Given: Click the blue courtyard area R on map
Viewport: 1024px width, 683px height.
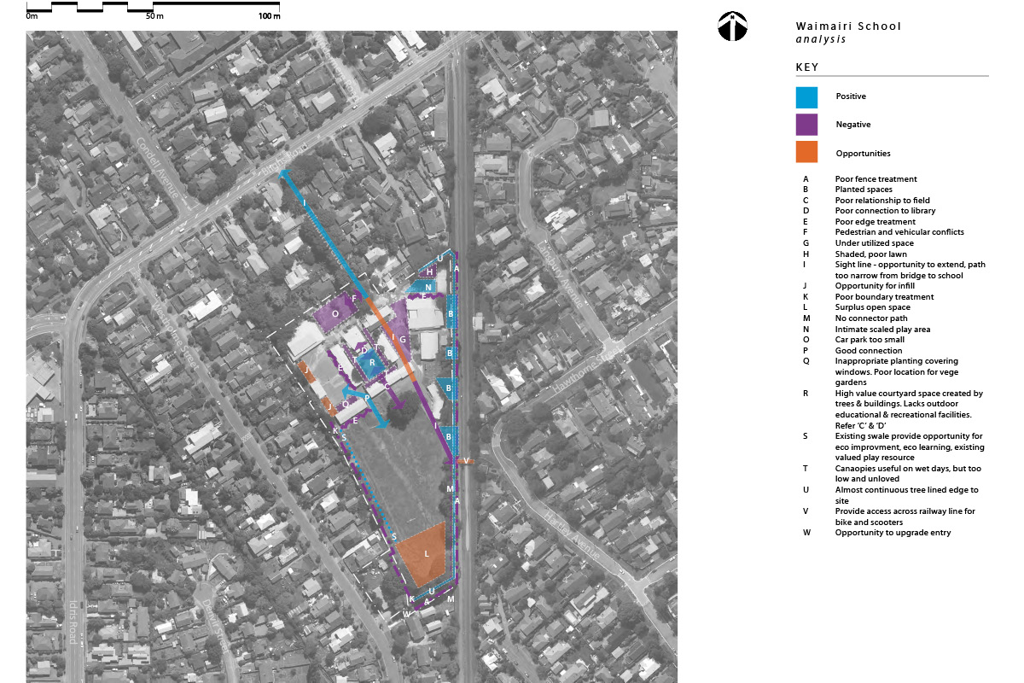Looking at the screenshot, I should pos(372,363).
